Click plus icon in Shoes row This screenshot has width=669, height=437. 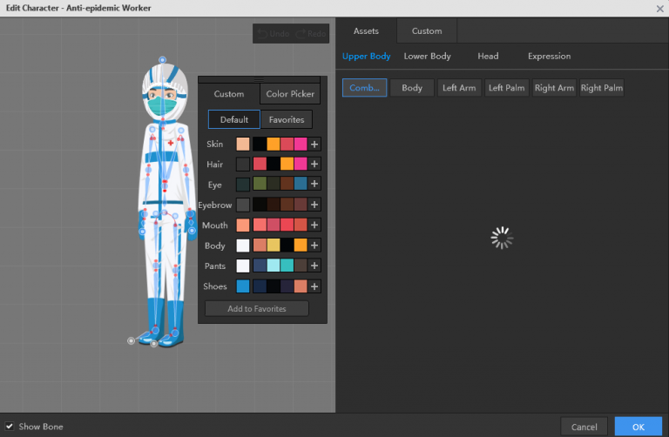coord(314,286)
